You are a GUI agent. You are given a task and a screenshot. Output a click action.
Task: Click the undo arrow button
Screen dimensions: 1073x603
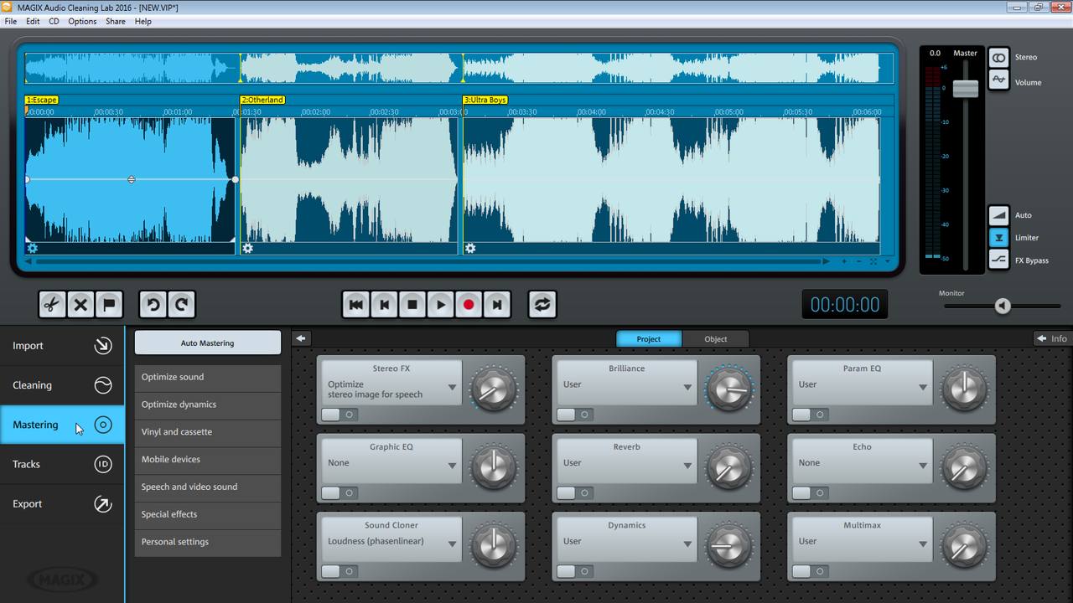[x=153, y=305]
